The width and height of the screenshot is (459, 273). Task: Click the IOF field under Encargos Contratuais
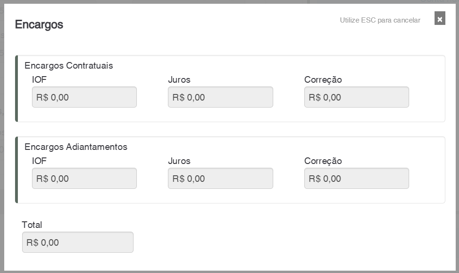[x=84, y=97]
